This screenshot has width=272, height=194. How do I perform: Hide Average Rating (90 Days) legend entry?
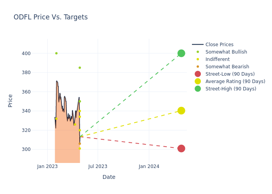(235, 81)
